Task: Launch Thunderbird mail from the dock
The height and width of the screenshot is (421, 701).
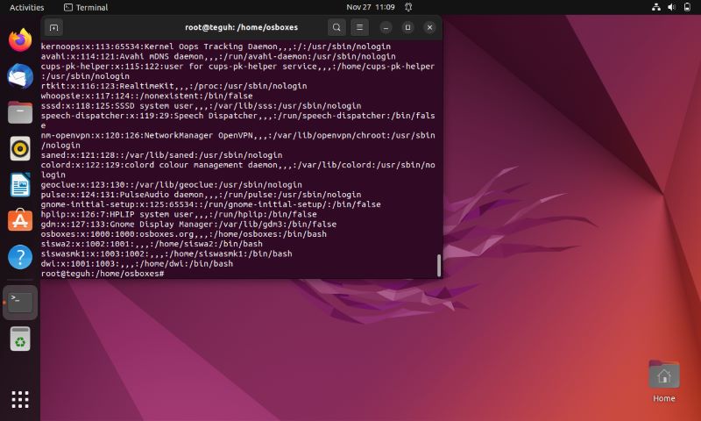Action: (x=20, y=76)
